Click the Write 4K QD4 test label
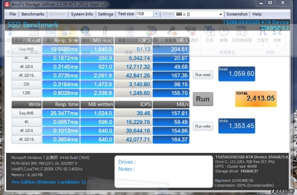Image resolution: width=297 pixels, height=195 pixels. click(26, 131)
